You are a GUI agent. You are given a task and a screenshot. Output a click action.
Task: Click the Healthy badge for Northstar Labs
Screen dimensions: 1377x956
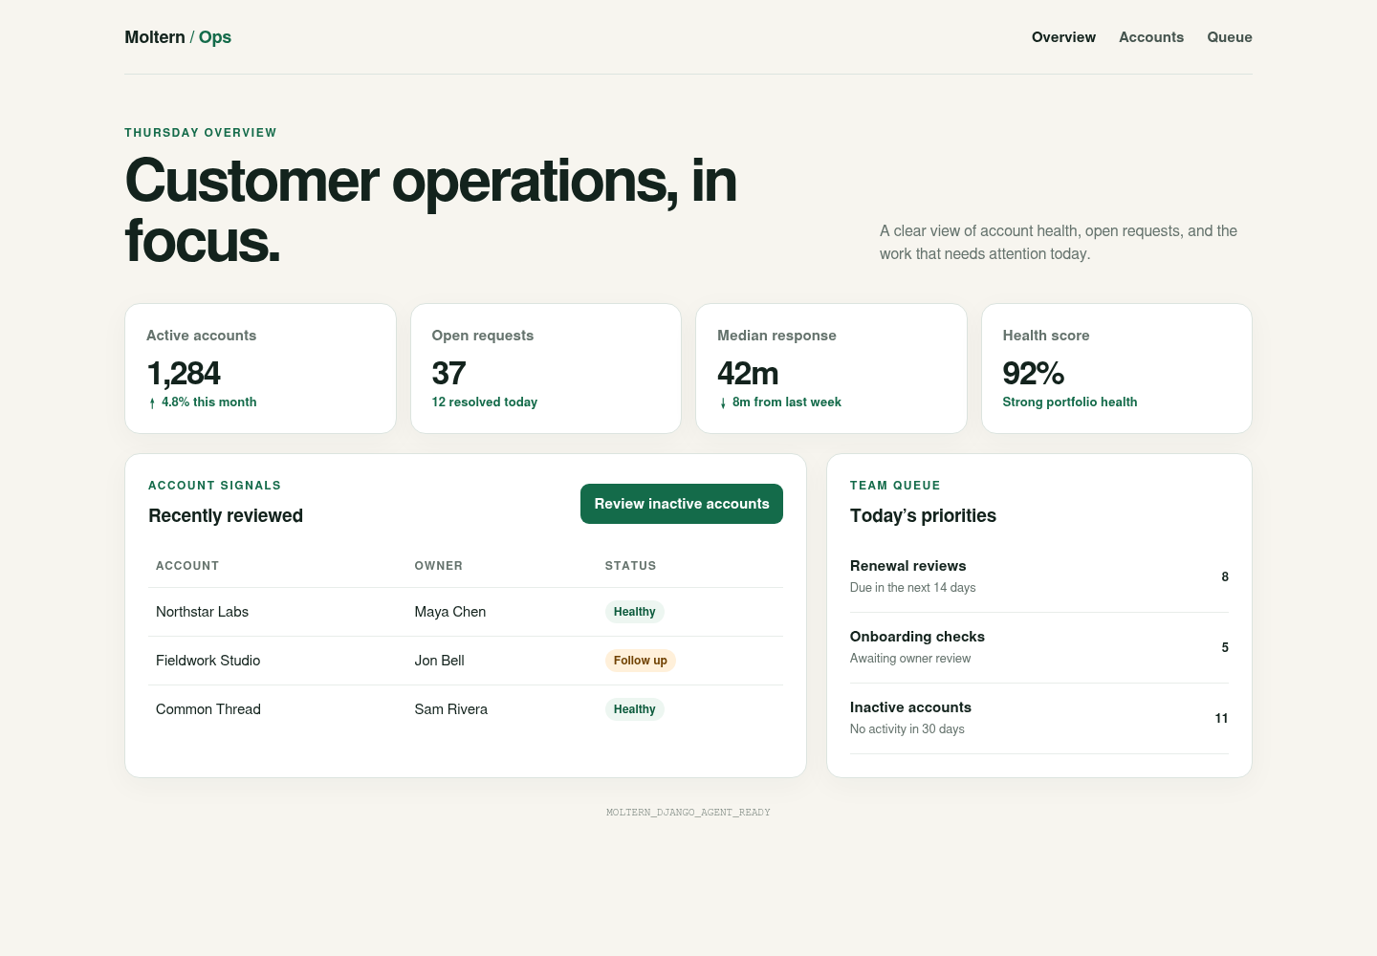[x=635, y=612]
